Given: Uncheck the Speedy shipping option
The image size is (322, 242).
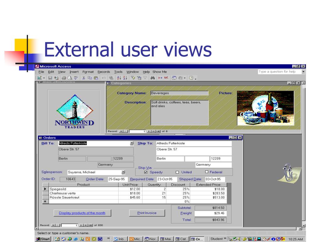Looking at the screenshot, I should 146,172.
